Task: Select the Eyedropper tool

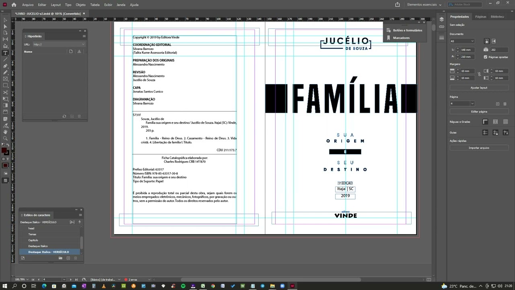Action: pos(5,125)
